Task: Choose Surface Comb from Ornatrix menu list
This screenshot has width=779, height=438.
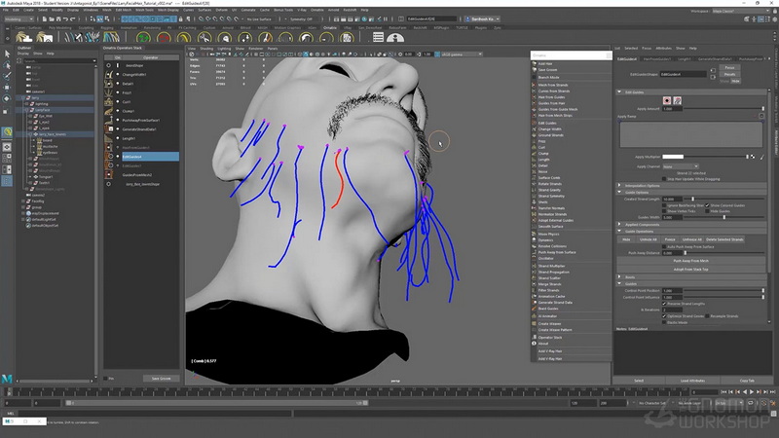Action: point(549,177)
